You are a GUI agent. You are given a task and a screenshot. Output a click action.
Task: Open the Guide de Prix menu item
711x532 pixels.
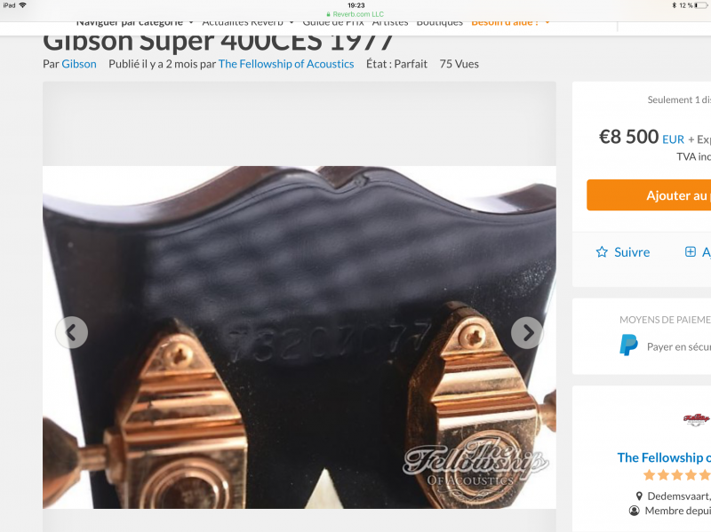coord(333,22)
